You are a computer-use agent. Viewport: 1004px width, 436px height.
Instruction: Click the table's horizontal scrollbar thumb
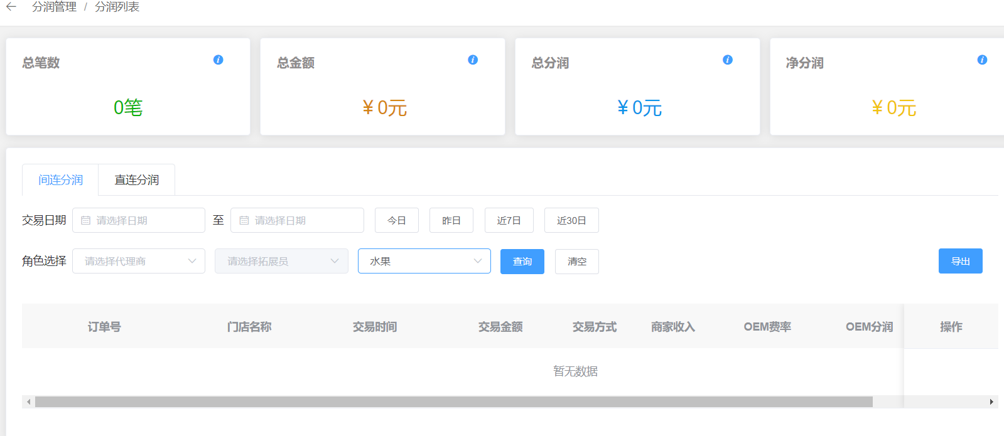click(x=453, y=401)
